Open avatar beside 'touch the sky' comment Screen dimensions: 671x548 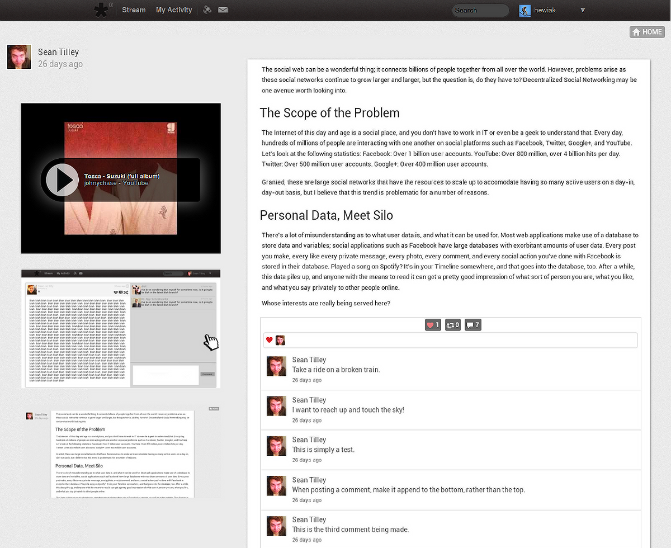pos(276,406)
